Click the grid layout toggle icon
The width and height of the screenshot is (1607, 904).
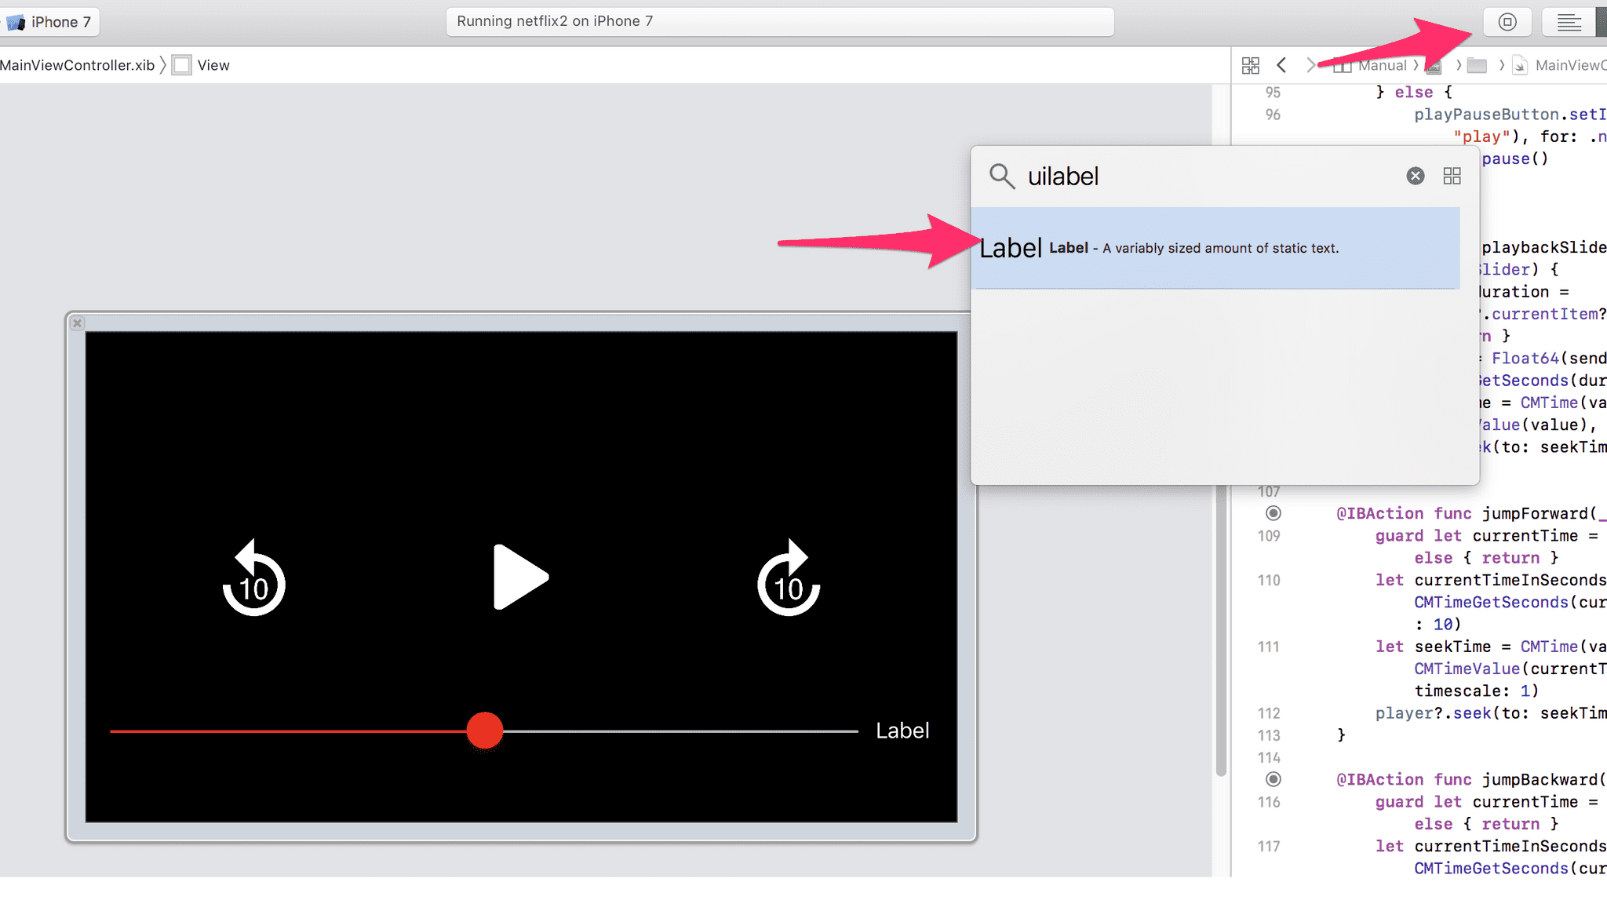click(x=1452, y=176)
